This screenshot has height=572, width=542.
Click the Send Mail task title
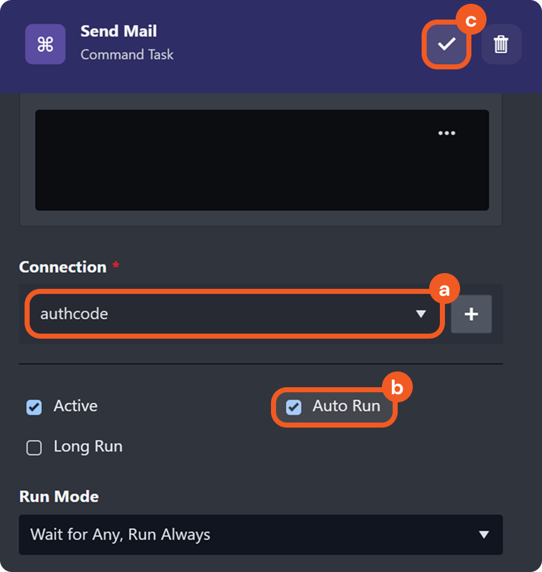(118, 31)
